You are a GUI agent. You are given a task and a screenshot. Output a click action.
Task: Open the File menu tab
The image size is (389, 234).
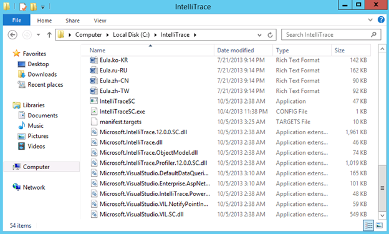[17, 20]
